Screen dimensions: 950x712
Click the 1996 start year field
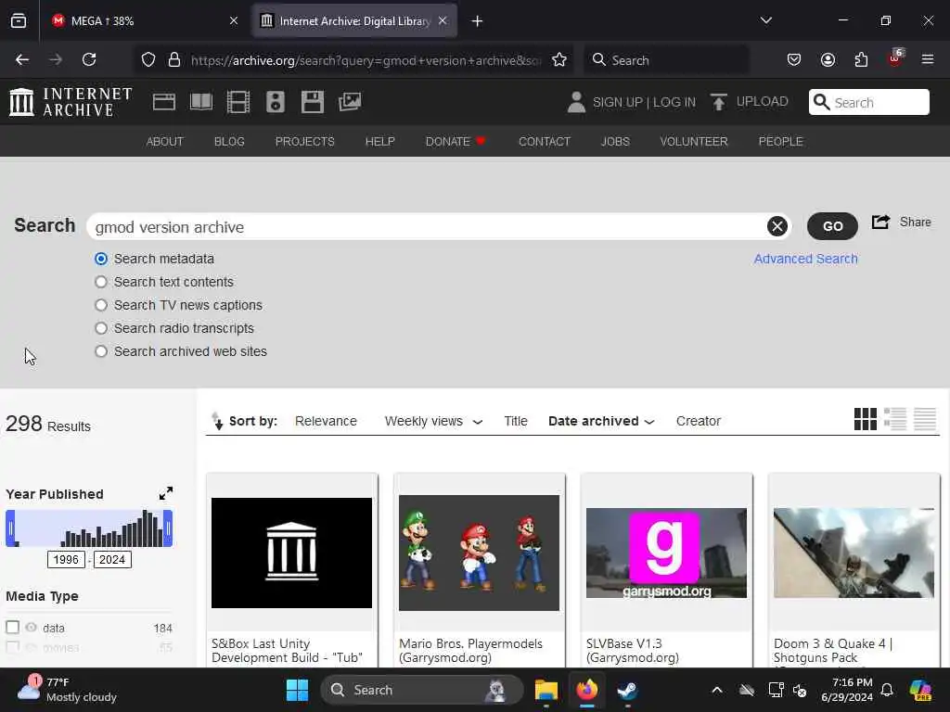point(66,559)
